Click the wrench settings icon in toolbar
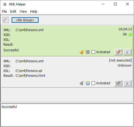The image size is (134, 127). [x=6, y=20]
